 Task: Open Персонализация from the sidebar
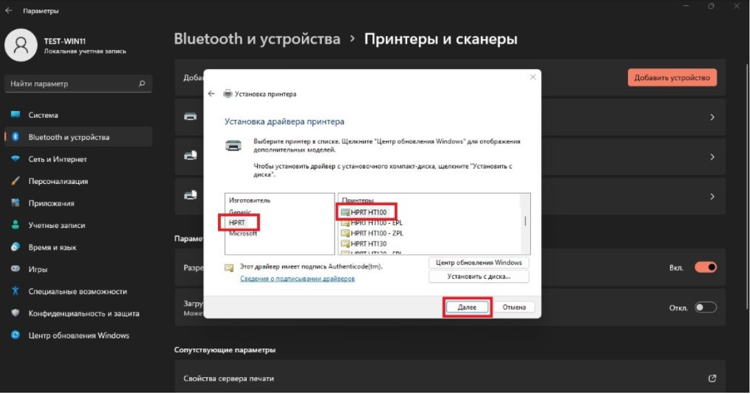(x=58, y=181)
